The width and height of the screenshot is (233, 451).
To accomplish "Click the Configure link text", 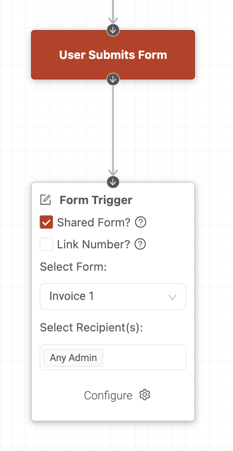I will tap(108, 395).
